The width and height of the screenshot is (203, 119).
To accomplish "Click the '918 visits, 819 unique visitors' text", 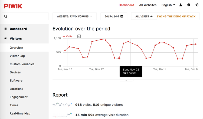I will 99,105.
